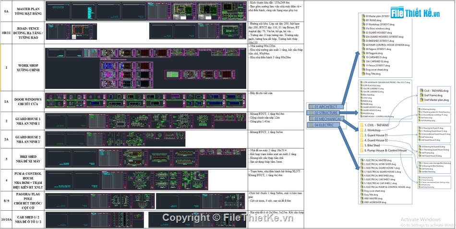Open the Work Shop drawing sheets thumbnail

coord(146,68)
